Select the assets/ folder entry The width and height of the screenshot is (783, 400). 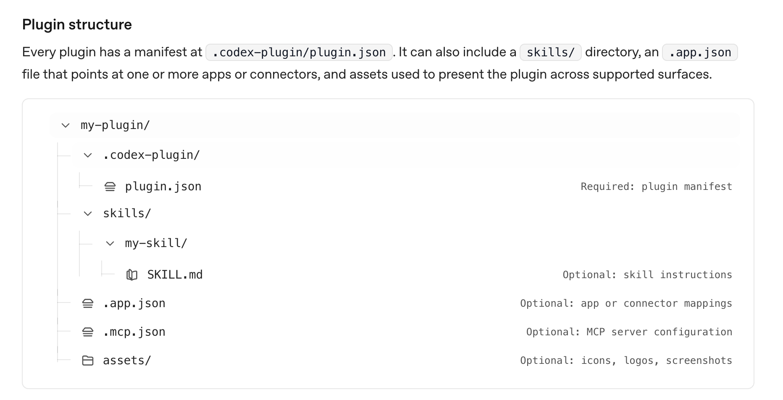pos(127,361)
